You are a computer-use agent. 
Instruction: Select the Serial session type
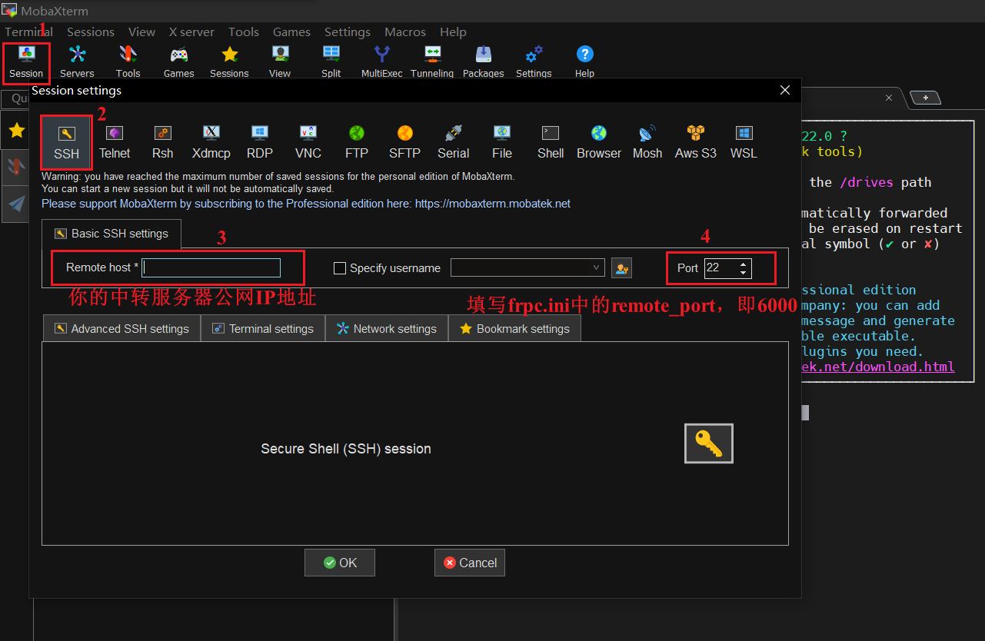coord(453,142)
